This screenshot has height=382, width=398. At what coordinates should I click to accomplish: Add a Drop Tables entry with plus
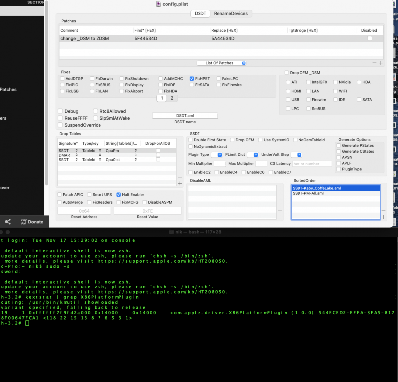180,184
